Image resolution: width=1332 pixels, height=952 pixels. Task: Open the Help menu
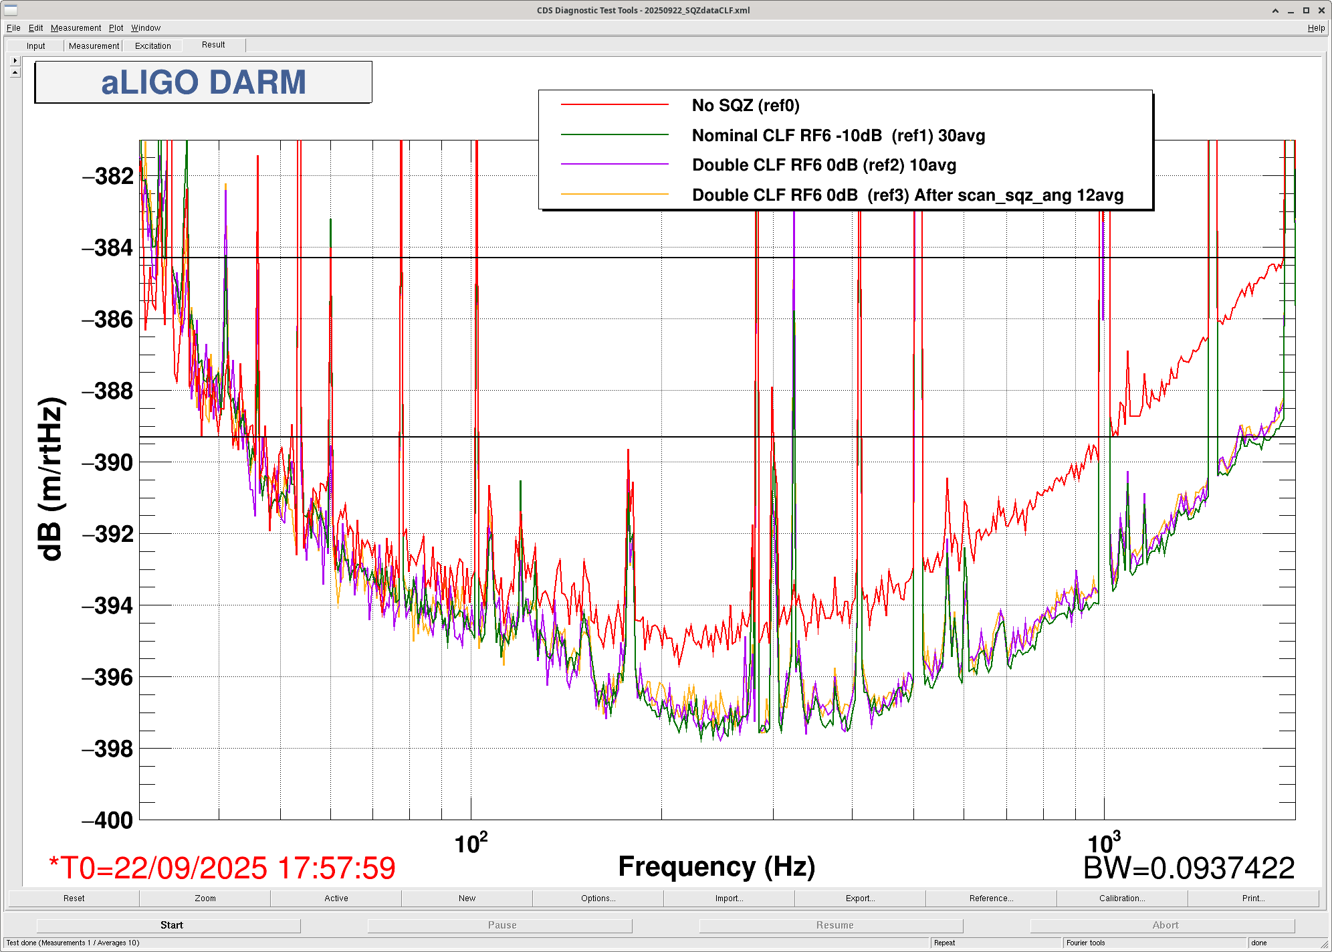[1315, 28]
